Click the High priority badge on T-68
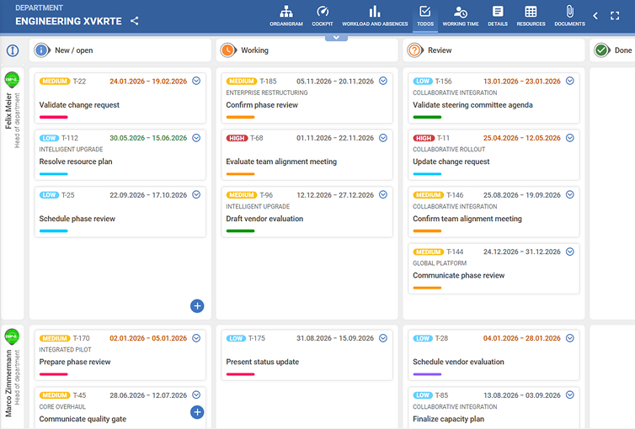This screenshot has width=635, height=429. click(x=237, y=138)
